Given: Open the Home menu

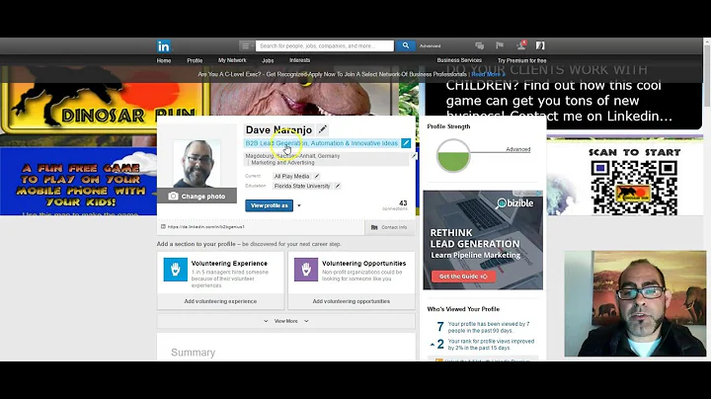Looking at the screenshot, I should pyautogui.click(x=164, y=61).
